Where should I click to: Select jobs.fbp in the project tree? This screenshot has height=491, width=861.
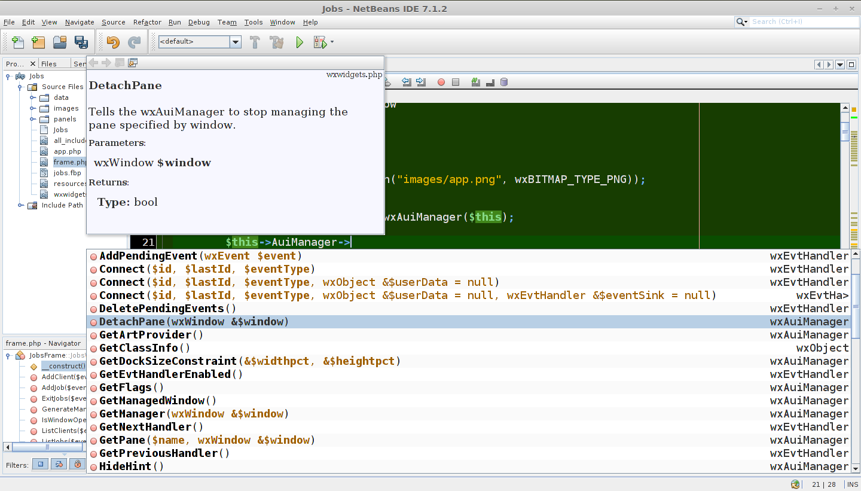pyautogui.click(x=68, y=173)
